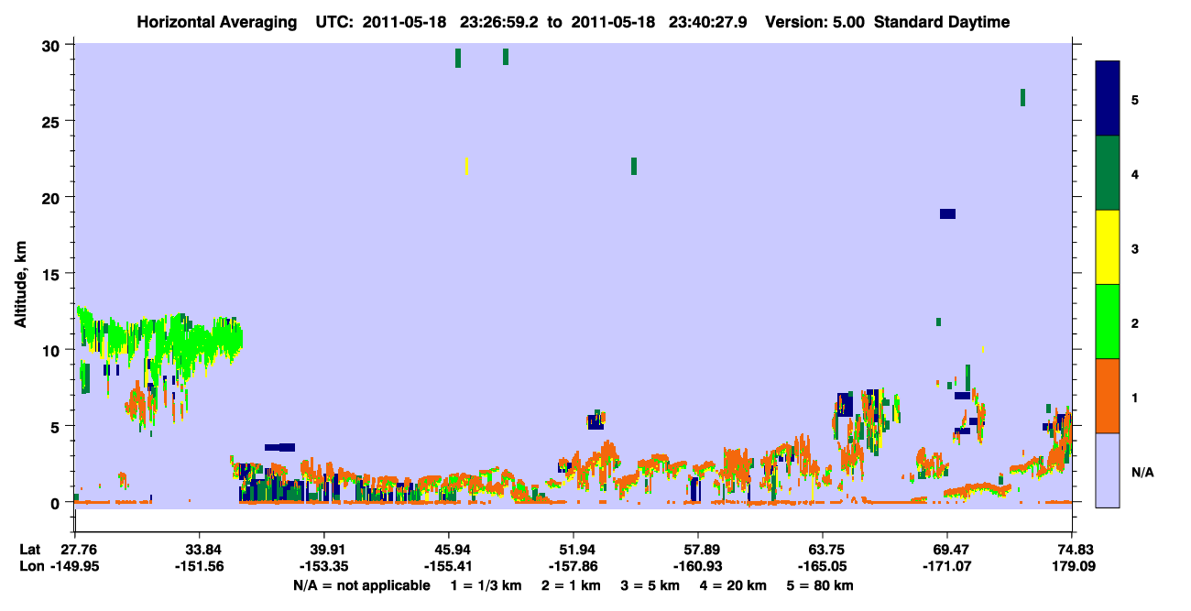Click the latitude value '69.47'
This screenshot has height=611, width=1191.
point(946,550)
